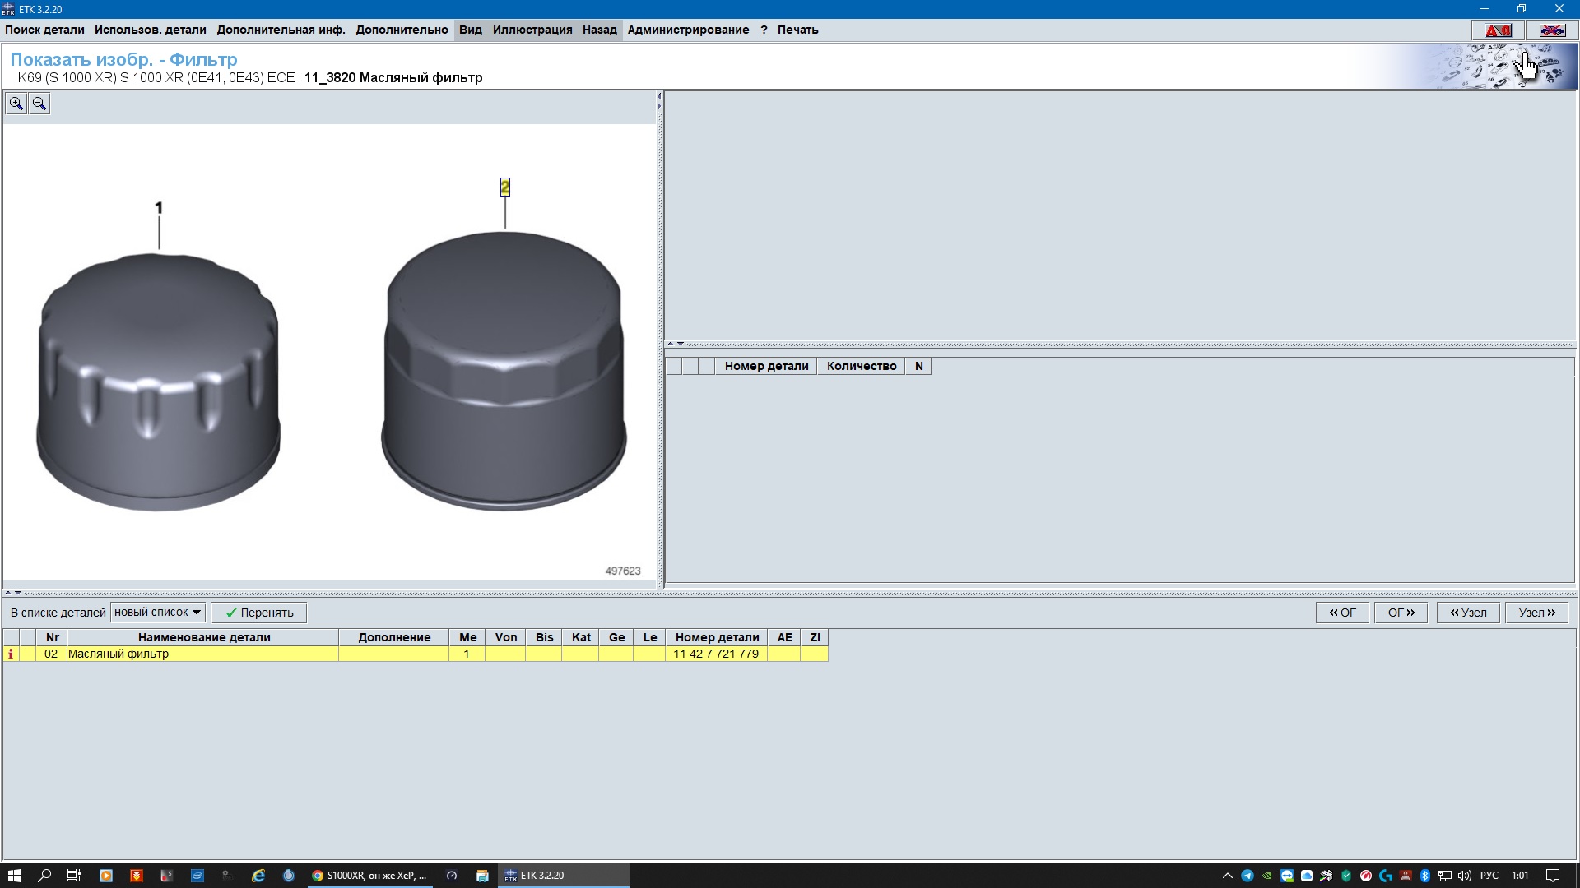1580x888 pixels.
Task: Click the Windows Task View icon
Action: pyautogui.click(x=74, y=876)
